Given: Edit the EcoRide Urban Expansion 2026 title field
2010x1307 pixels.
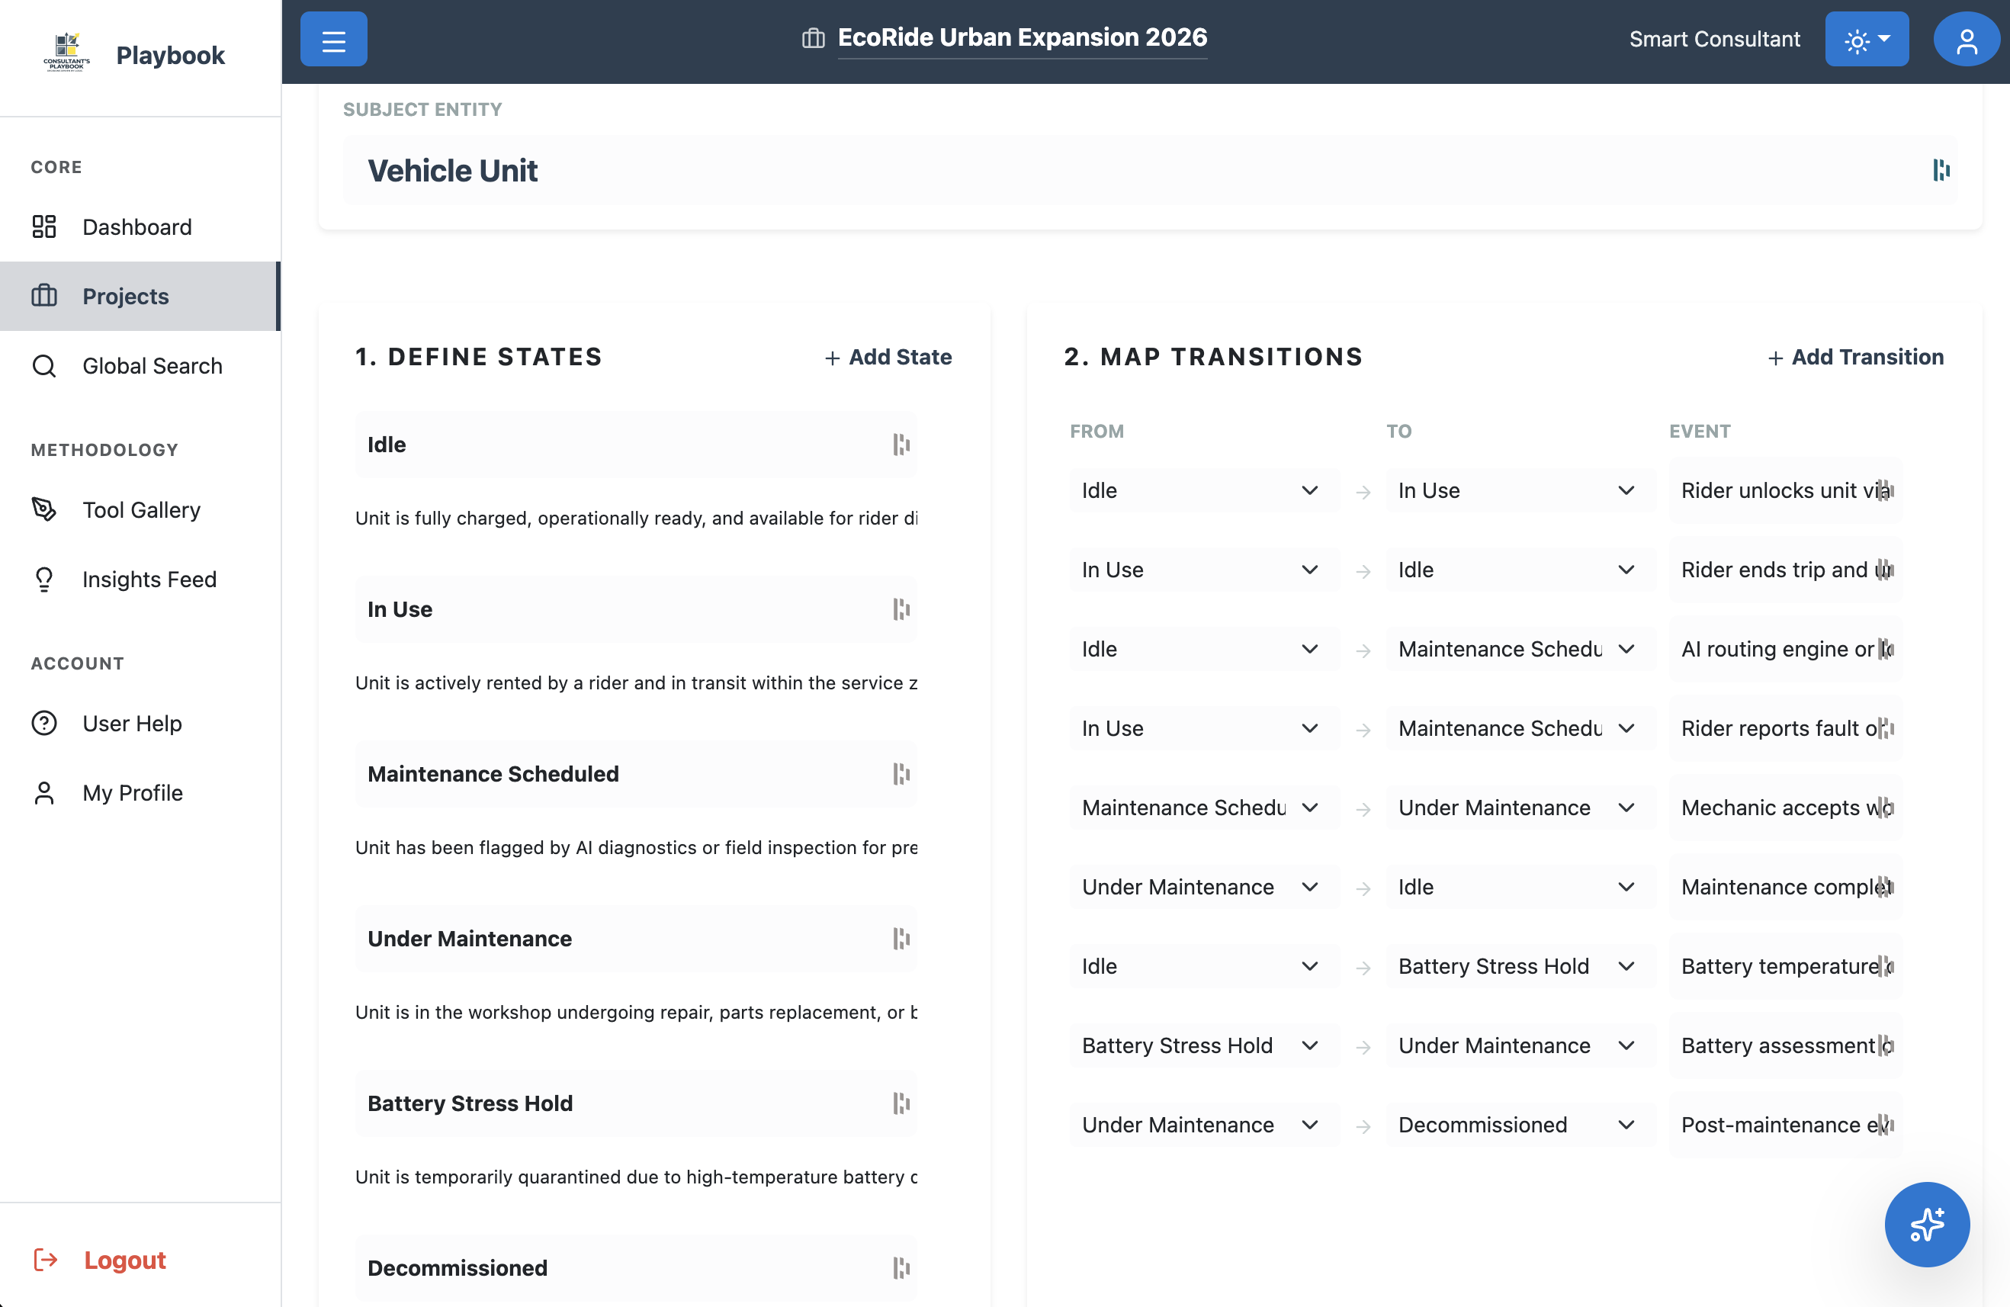Looking at the screenshot, I should coord(1022,37).
